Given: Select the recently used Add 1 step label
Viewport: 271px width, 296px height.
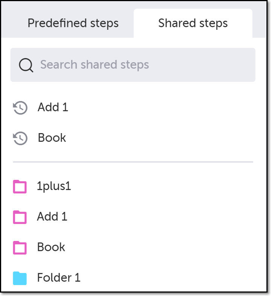Looking at the screenshot, I should 53,107.
